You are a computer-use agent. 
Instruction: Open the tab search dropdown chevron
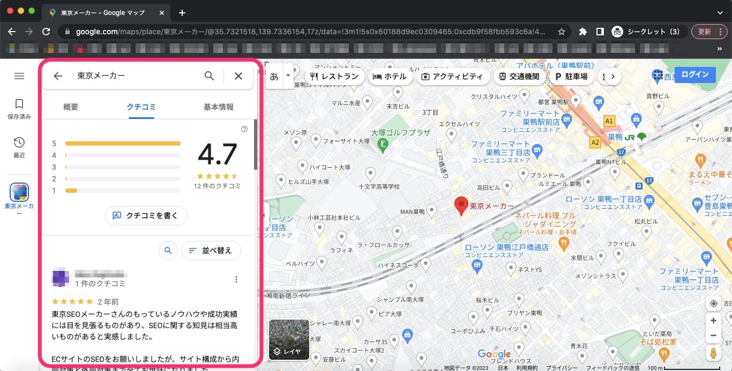(720, 12)
